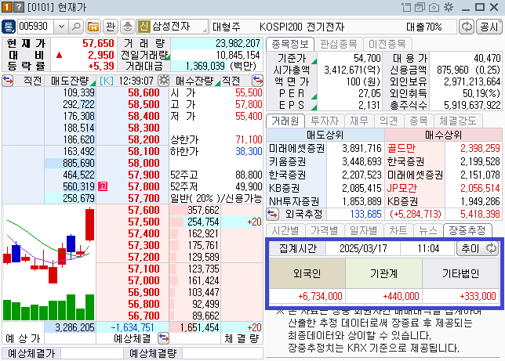
Task: Click the blue 통 integrated search icon
Action: coord(9,27)
